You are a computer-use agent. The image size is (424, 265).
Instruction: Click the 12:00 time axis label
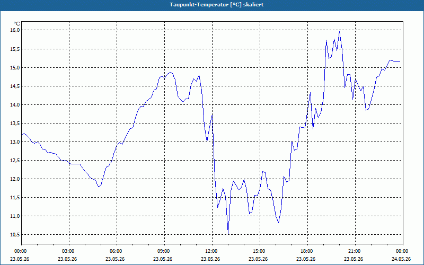212,251
